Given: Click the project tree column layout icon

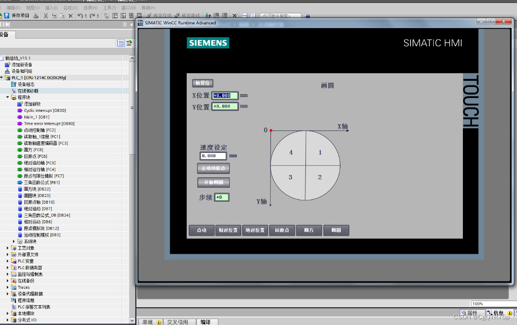Looking at the screenshot, I should (x=124, y=24).
